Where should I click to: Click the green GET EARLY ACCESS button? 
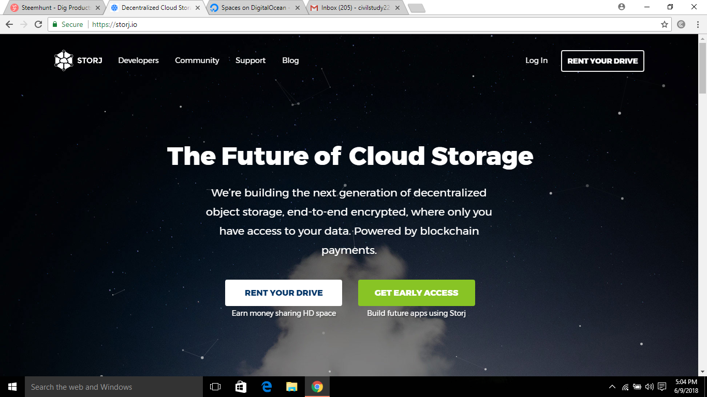[417, 293]
